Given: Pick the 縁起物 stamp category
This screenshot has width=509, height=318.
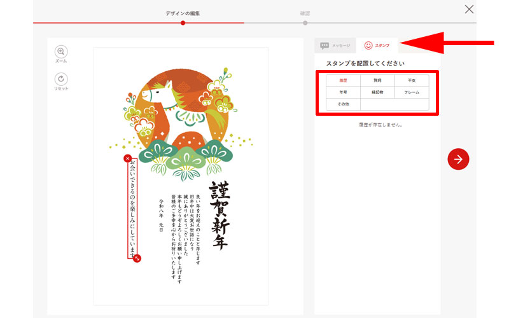Looking at the screenshot, I should click(x=377, y=92).
